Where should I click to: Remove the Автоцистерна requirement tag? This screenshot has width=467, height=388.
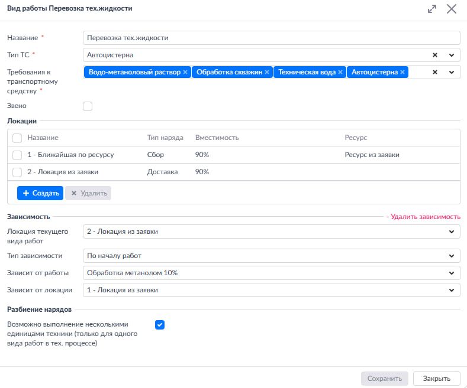(x=402, y=72)
